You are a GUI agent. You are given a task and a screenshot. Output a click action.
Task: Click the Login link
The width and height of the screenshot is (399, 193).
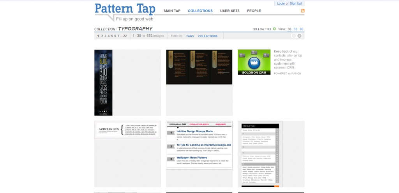coord(281,4)
